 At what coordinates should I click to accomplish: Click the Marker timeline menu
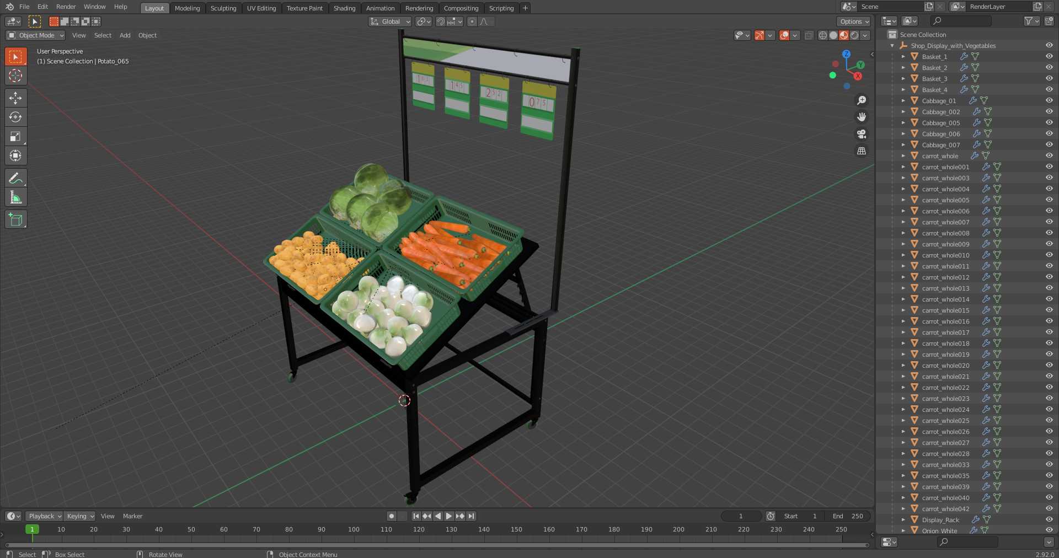click(132, 516)
